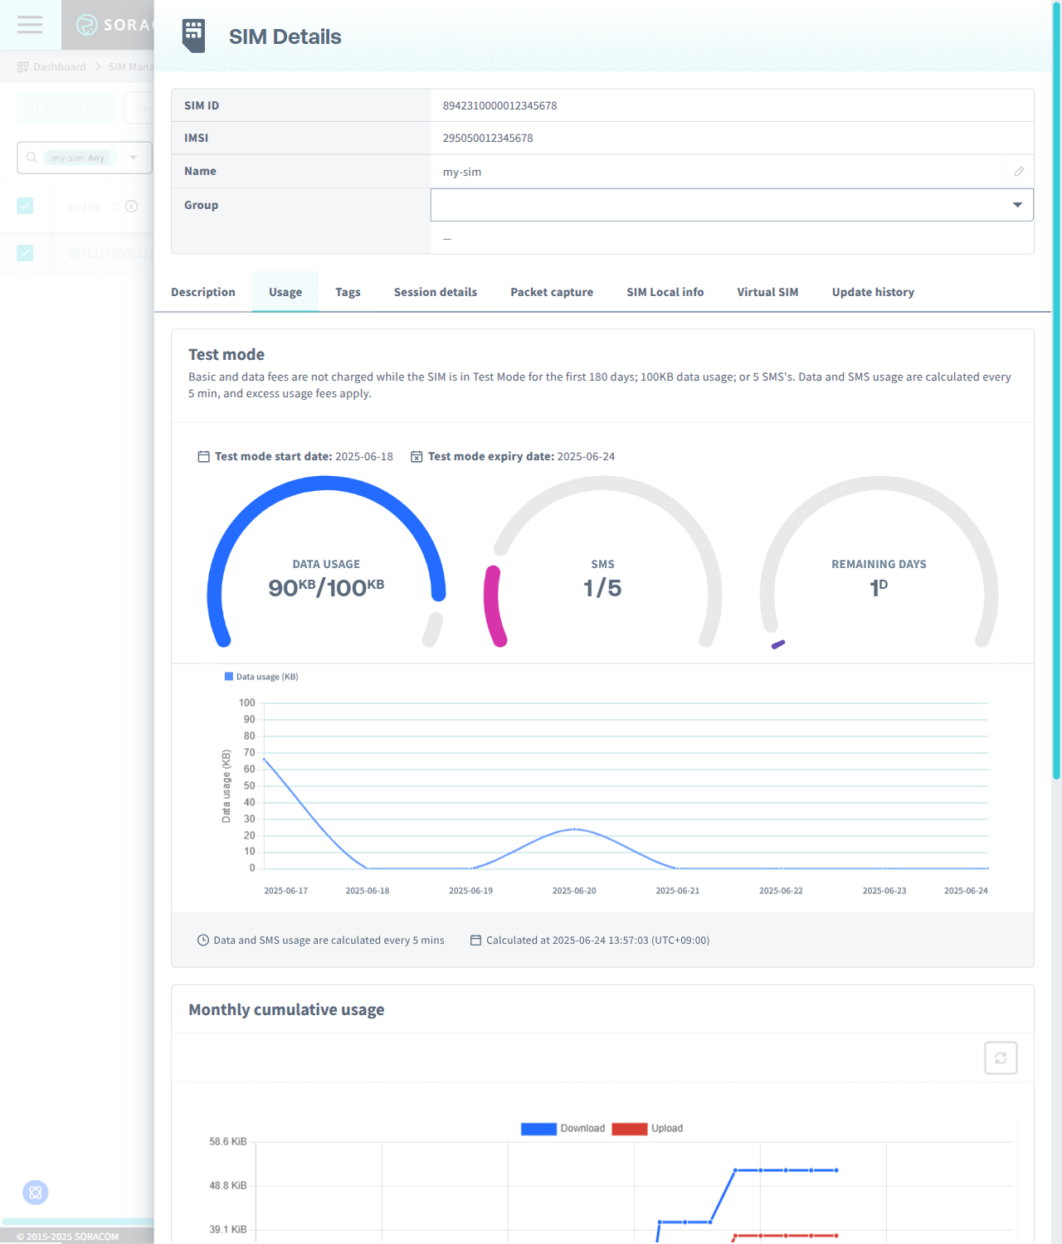
Task: Click the vertical scrollbar of the details panel
Action: 1056,415
